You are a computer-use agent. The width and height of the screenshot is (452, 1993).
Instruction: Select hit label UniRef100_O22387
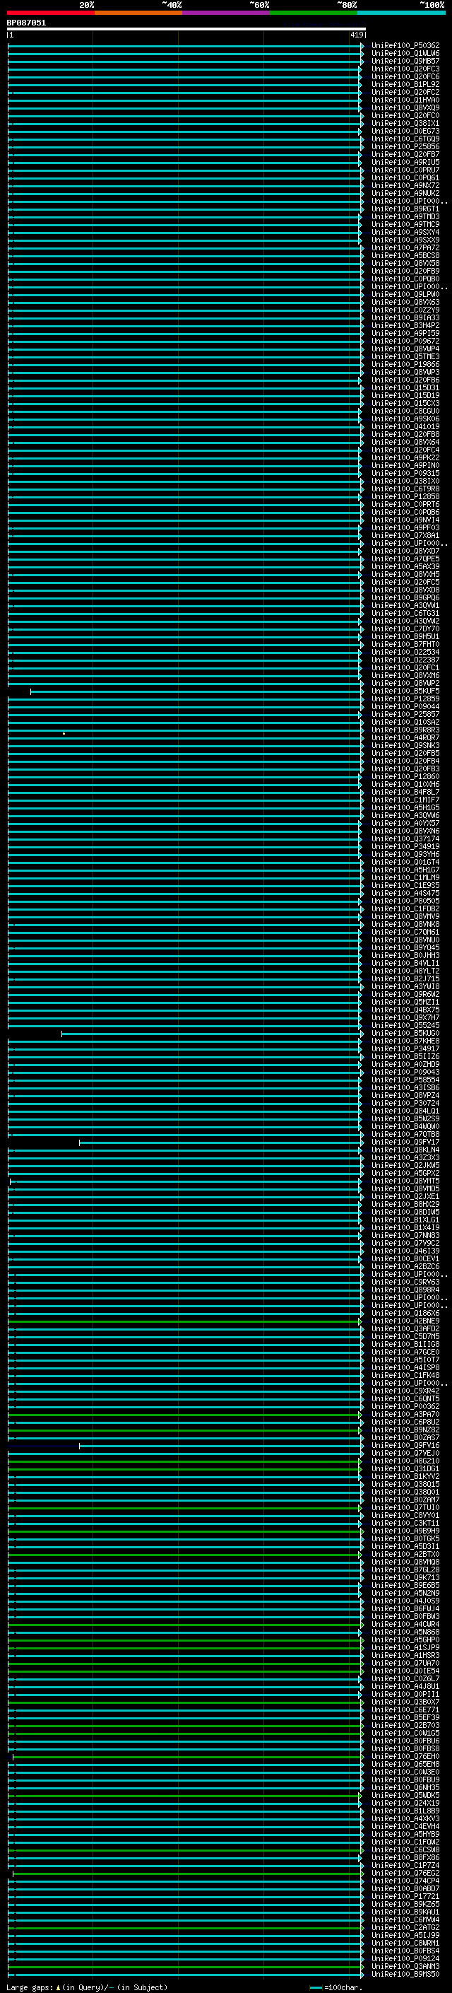click(x=405, y=660)
